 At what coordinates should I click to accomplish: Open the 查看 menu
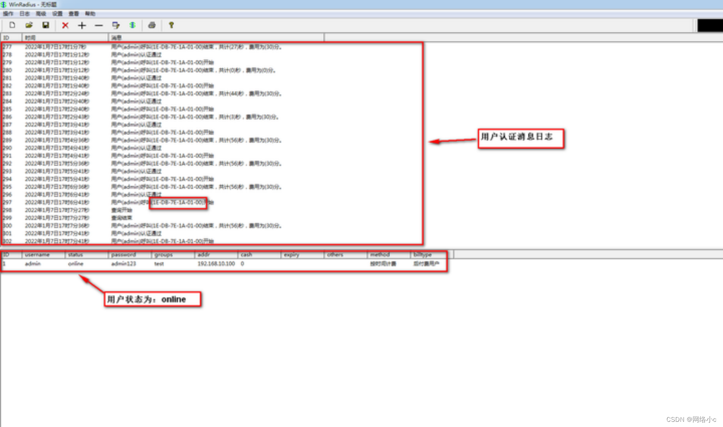(74, 14)
